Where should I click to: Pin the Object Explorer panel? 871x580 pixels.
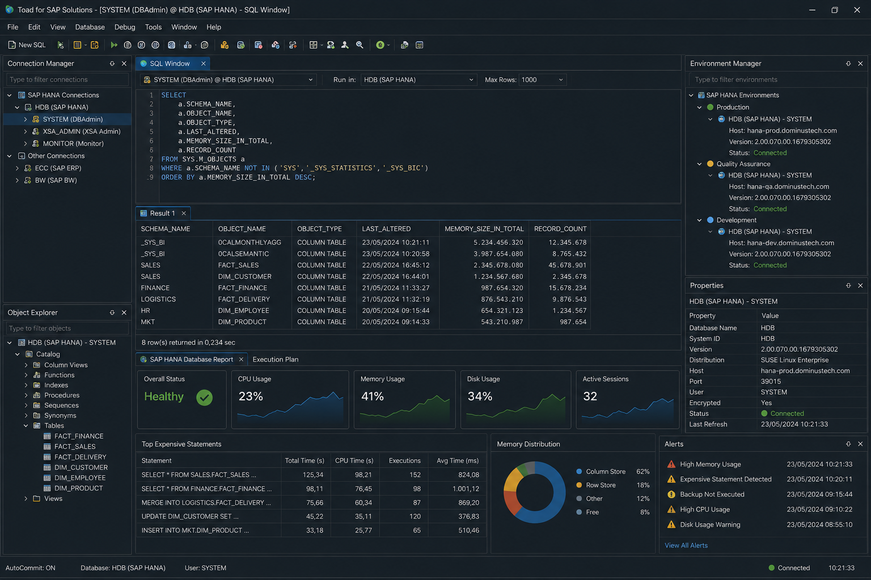pos(112,313)
